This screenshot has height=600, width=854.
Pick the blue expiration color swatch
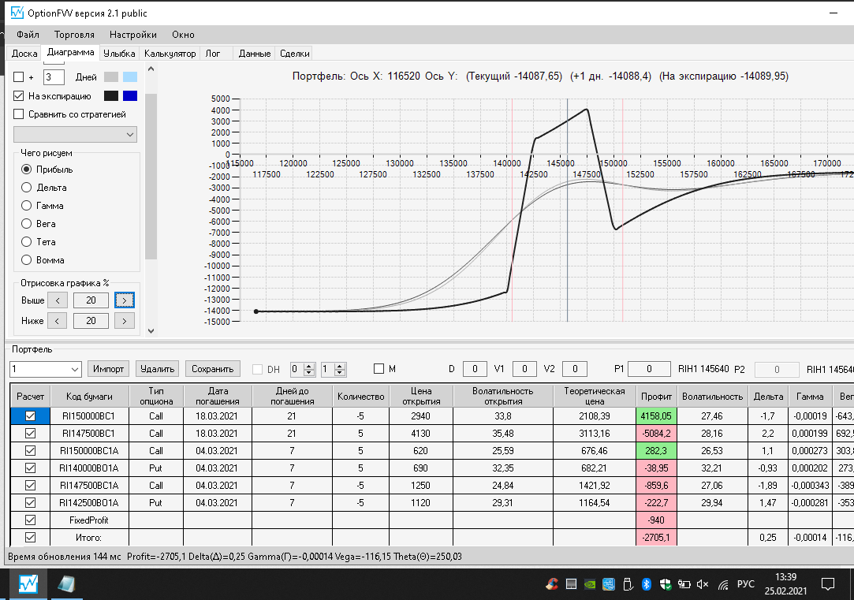point(130,96)
